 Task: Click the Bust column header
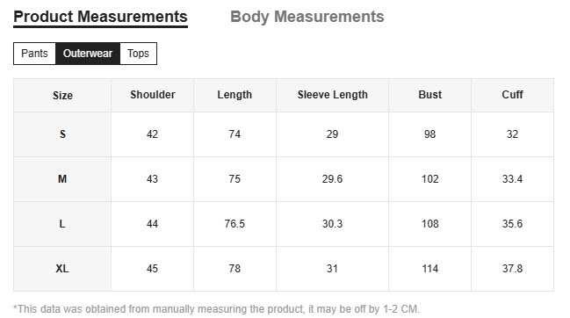[430, 95]
